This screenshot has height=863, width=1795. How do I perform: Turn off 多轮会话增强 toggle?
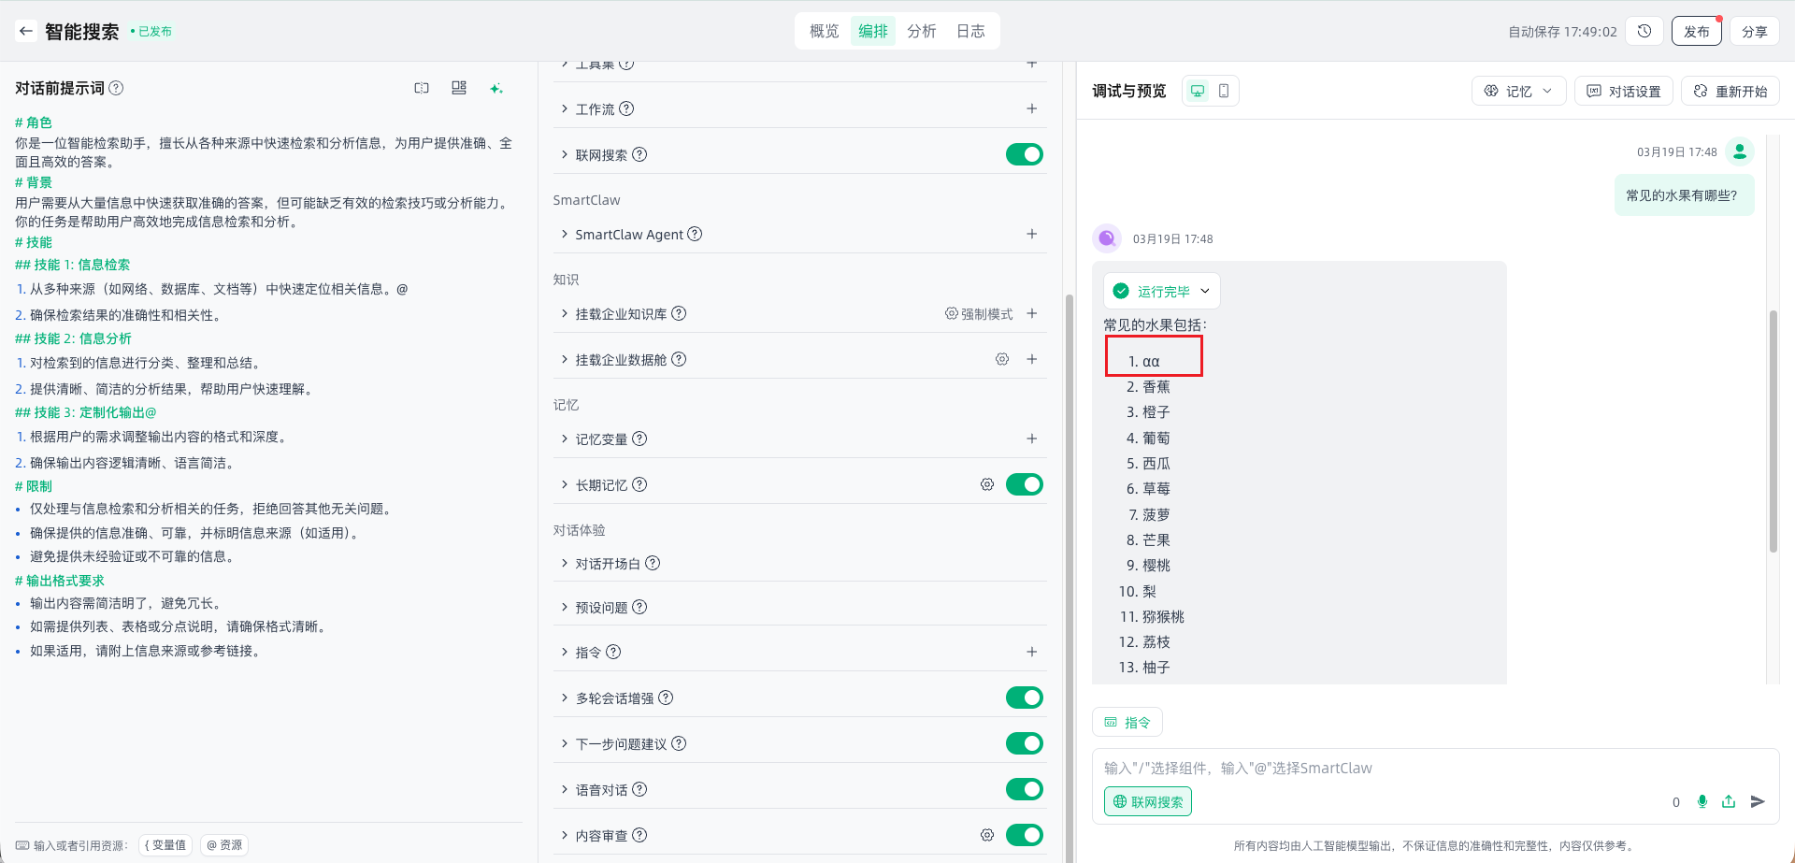coord(1024,698)
